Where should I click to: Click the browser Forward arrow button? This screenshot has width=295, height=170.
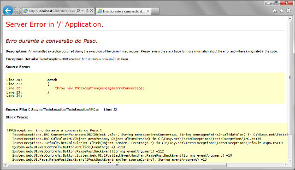point(18,11)
